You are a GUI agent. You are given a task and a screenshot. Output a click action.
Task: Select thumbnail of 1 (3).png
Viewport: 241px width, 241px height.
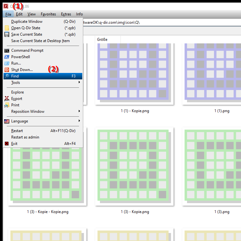tap(212, 166)
